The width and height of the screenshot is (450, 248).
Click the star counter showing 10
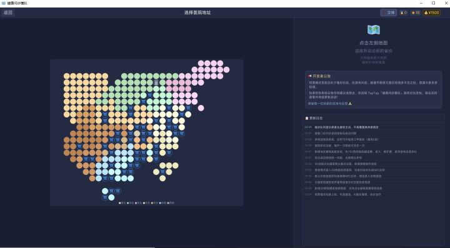(x=416, y=12)
